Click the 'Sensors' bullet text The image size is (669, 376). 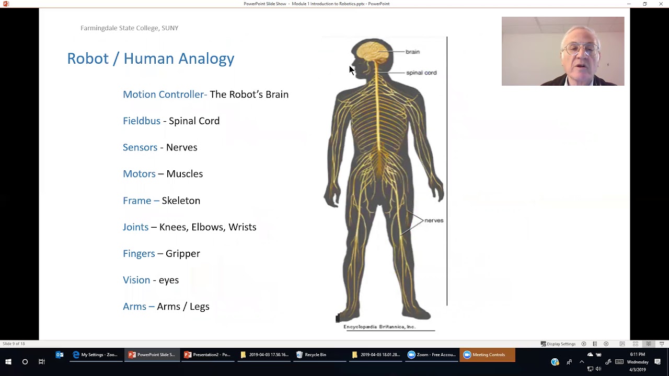140,147
